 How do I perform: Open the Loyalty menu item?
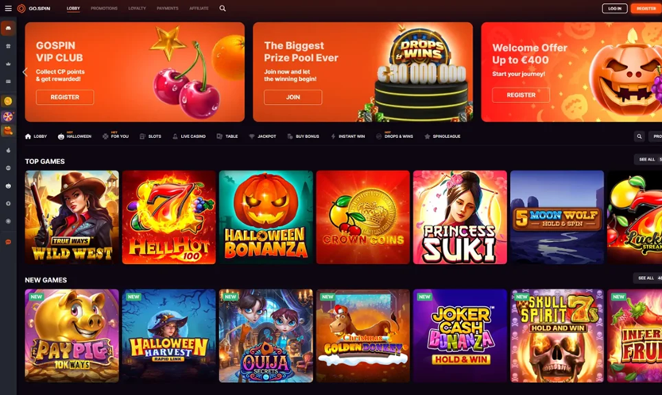(x=137, y=9)
